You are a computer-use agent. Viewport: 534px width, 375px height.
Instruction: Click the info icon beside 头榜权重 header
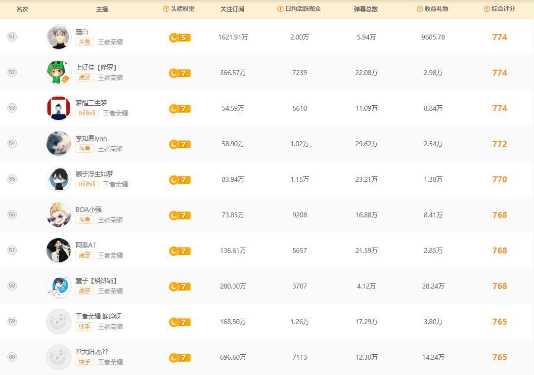pyautogui.click(x=166, y=9)
